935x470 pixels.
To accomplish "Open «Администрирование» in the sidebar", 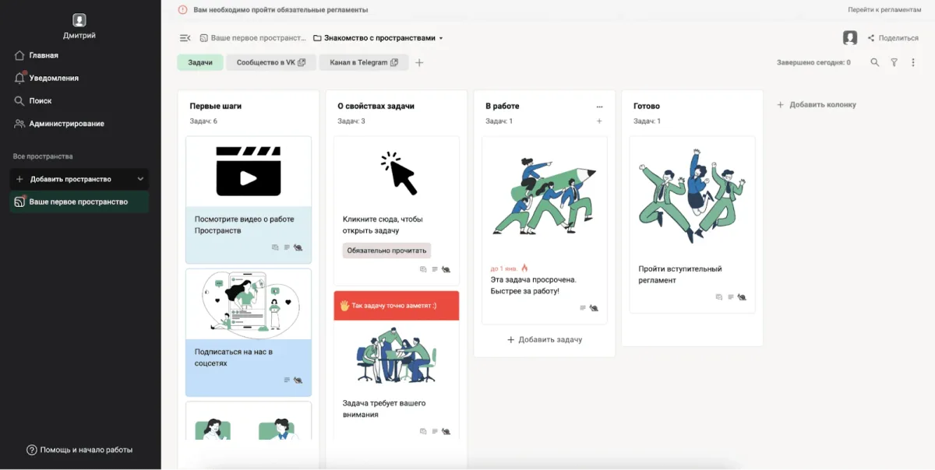I will [x=66, y=124].
